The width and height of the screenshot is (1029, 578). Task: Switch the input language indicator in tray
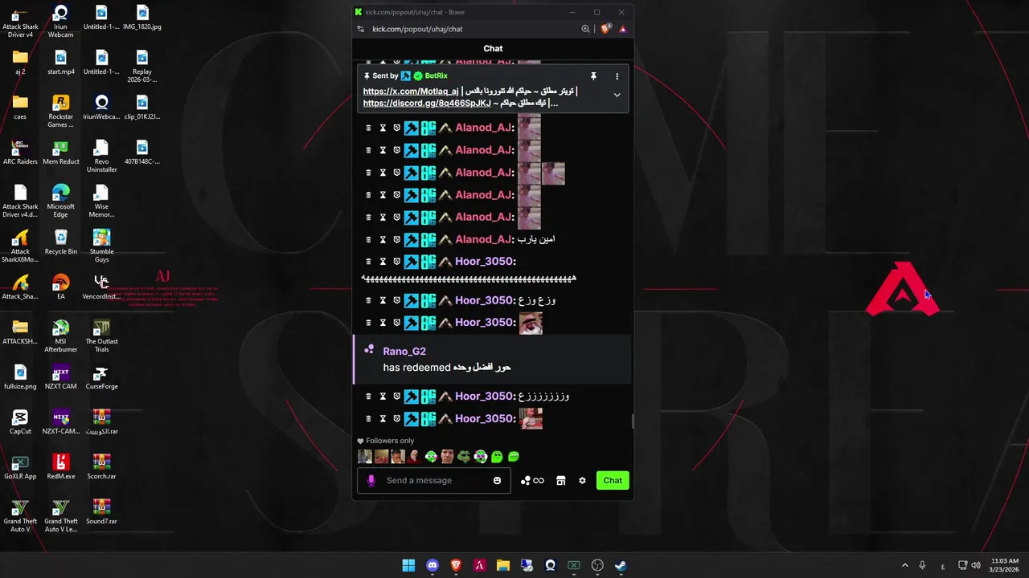(943, 566)
